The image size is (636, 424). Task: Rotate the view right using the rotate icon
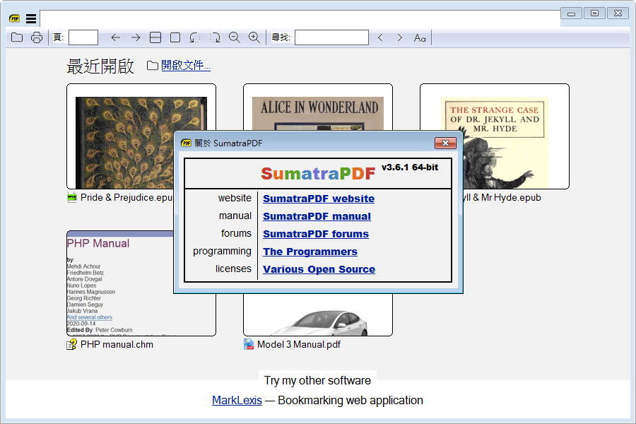[214, 37]
